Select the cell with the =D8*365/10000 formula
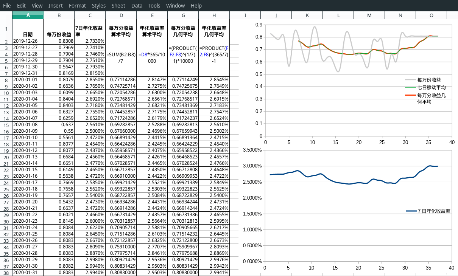458x276 pixels. (x=152, y=57)
